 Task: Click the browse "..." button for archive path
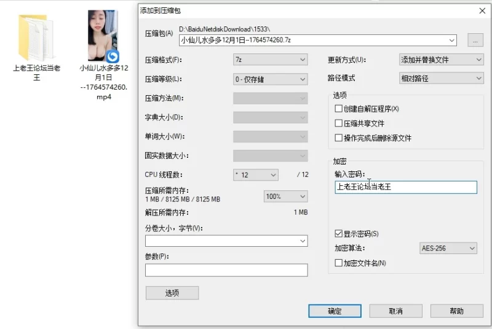pos(475,41)
